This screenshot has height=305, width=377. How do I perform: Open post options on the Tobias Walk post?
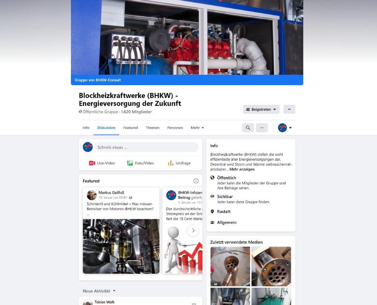pos(194,303)
